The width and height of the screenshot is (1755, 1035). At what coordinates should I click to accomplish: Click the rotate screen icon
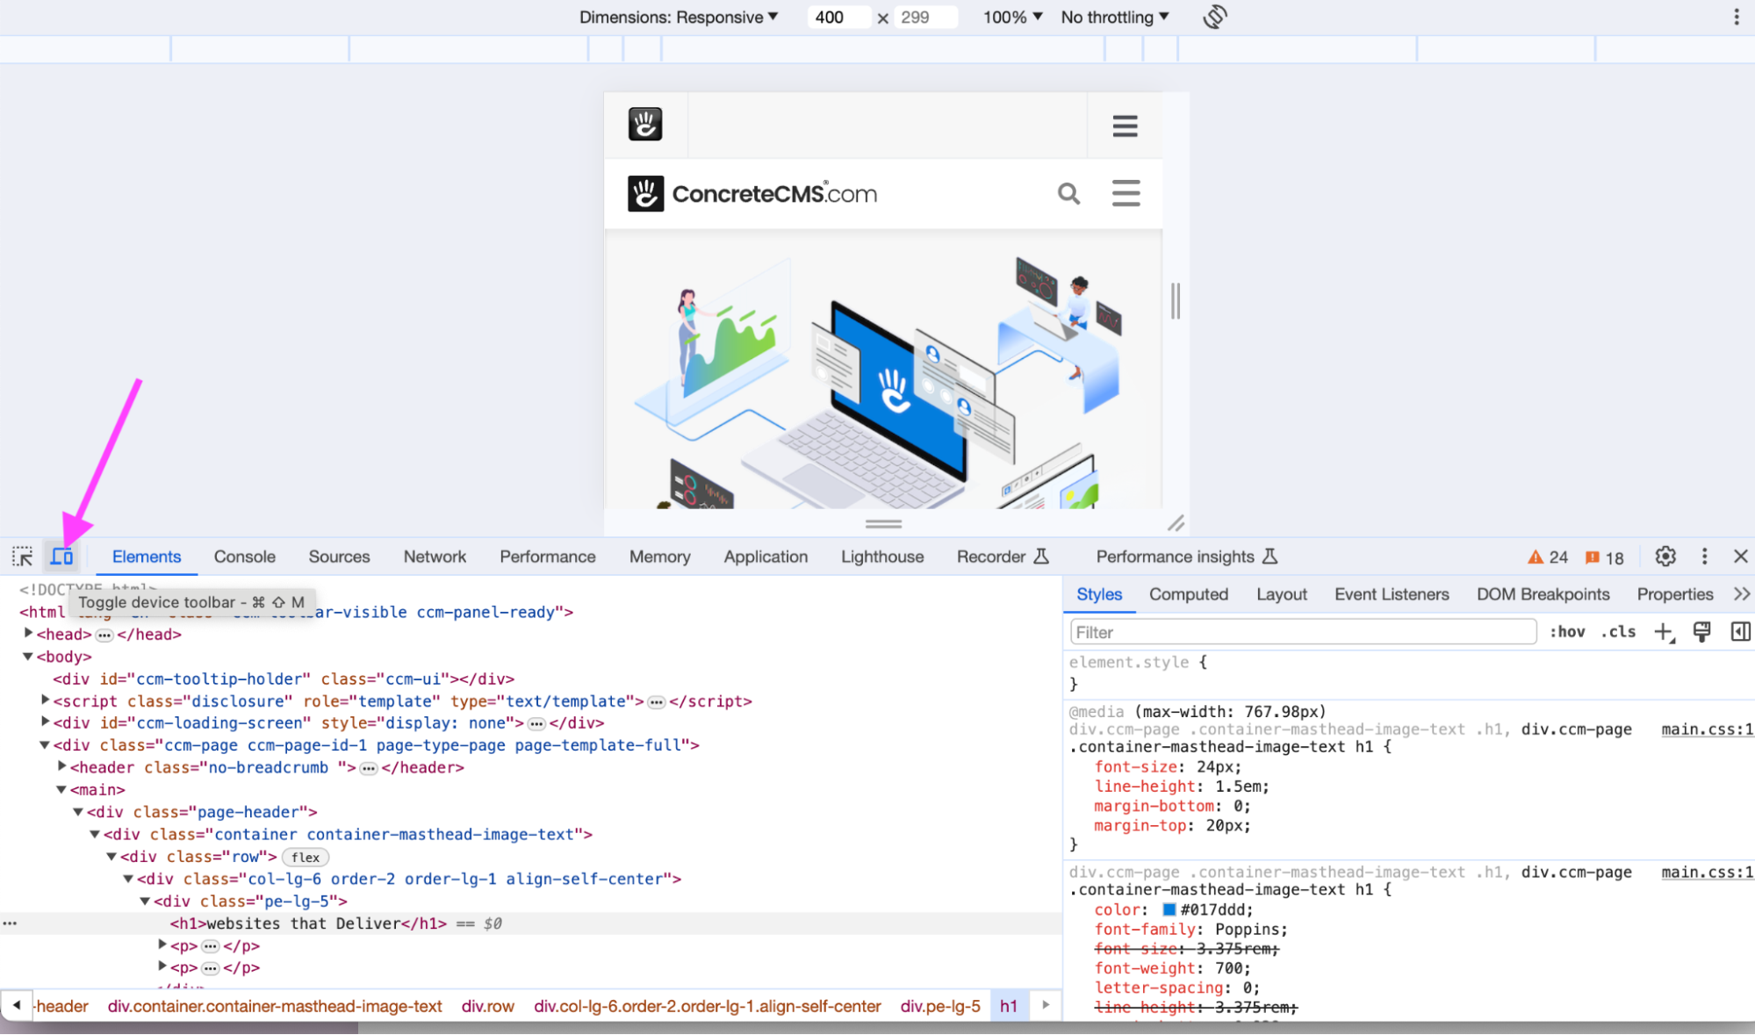(1215, 17)
